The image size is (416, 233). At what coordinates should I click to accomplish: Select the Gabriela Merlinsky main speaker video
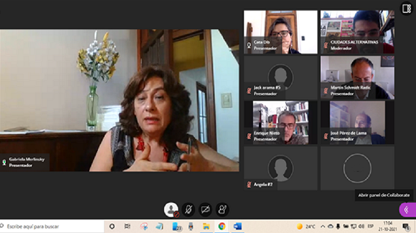click(120, 100)
